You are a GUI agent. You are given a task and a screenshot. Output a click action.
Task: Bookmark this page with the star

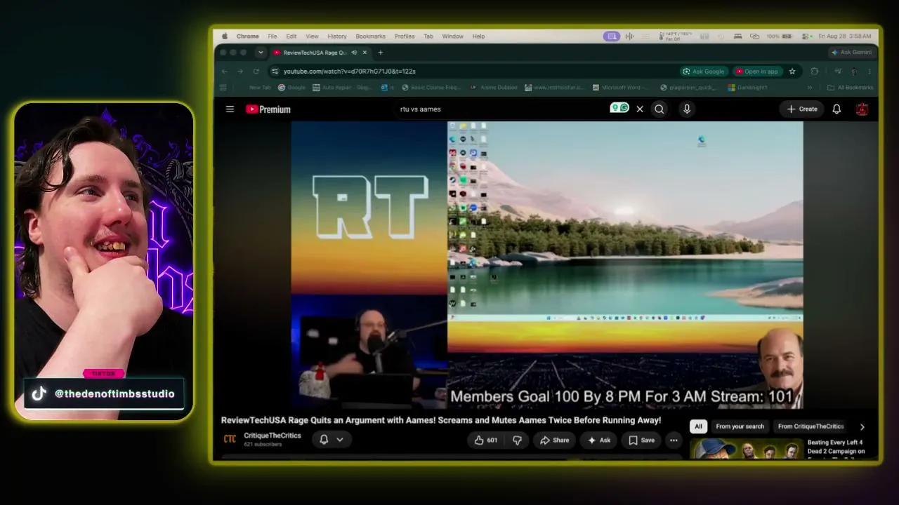792,71
